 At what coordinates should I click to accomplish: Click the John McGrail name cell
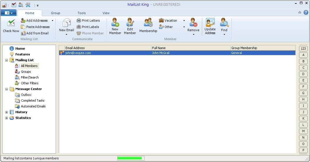(x=161, y=53)
